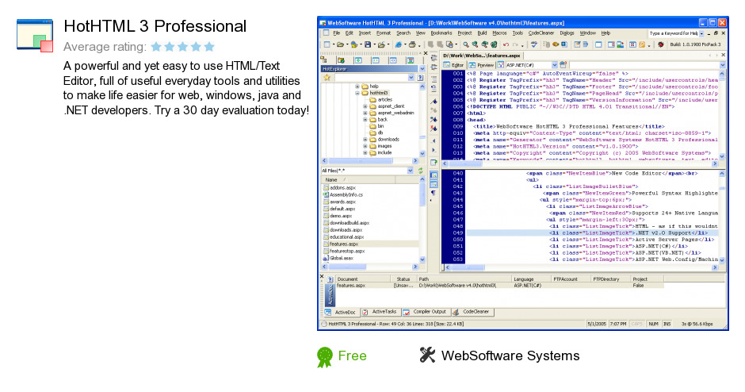Expand the downloads folder node
The image size is (745, 392).
point(365,140)
